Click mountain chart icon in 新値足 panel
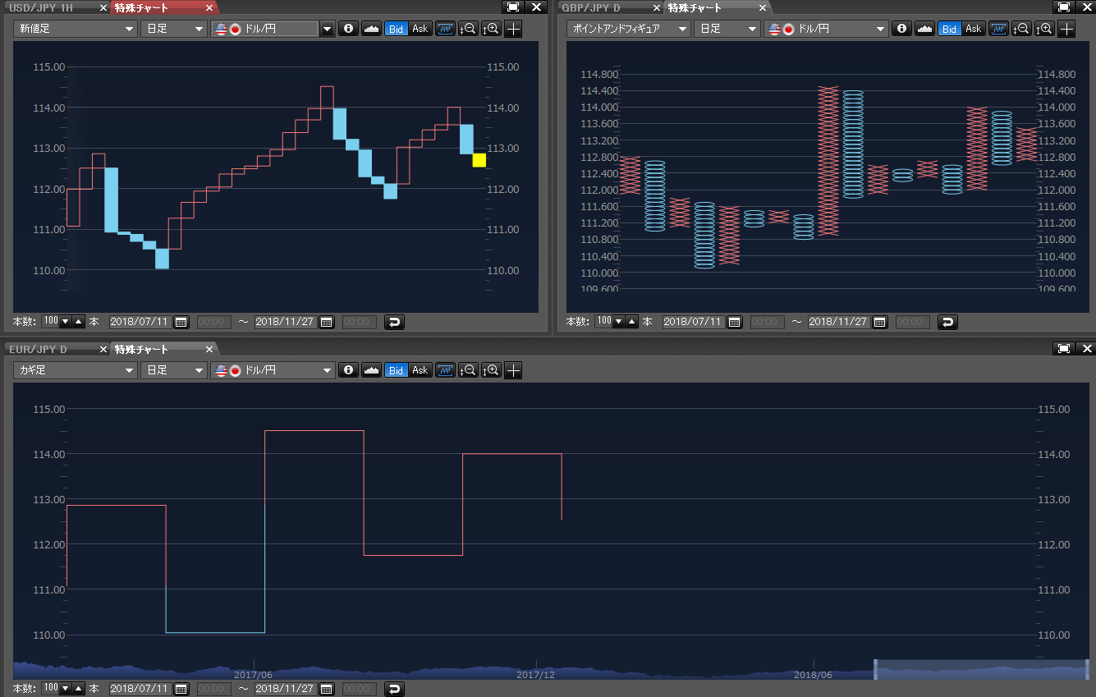The image size is (1096, 697). click(371, 29)
